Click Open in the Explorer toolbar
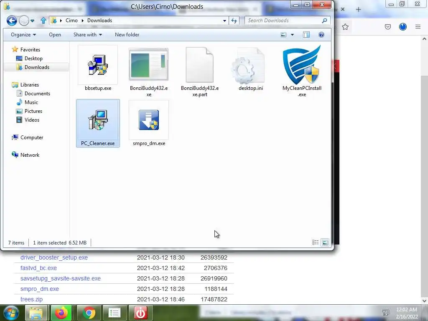Image resolution: width=428 pixels, height=321 pixels. 55,35
